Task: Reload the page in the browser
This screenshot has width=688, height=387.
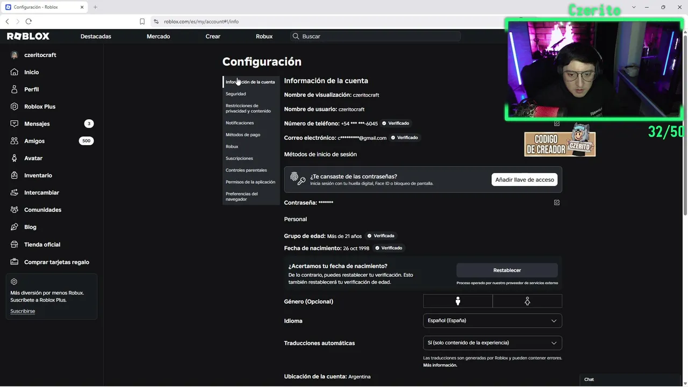Action: 28,21
